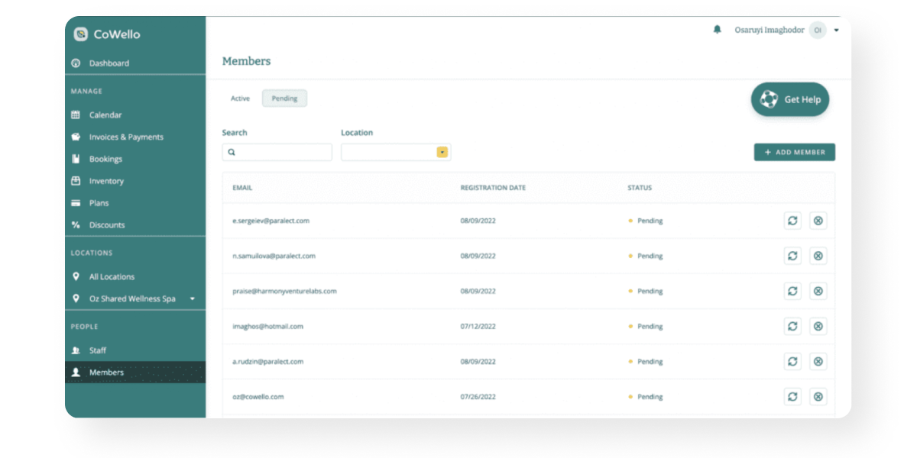Select the Pending members tab
Viewport: 917px width, 458px height.
click(x=284, y=98)
